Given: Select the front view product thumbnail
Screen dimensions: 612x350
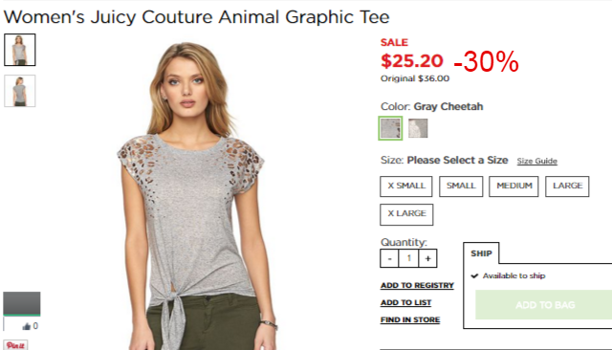Looking at the screenshot, I should tap(20, 50).
